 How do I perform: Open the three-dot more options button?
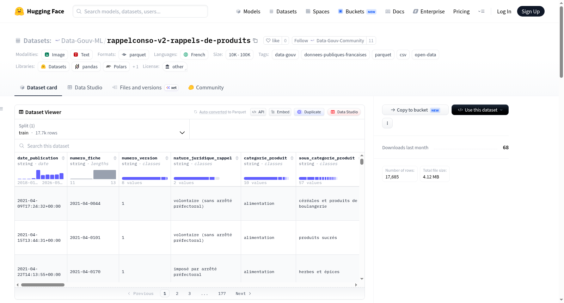coord(387,123)
